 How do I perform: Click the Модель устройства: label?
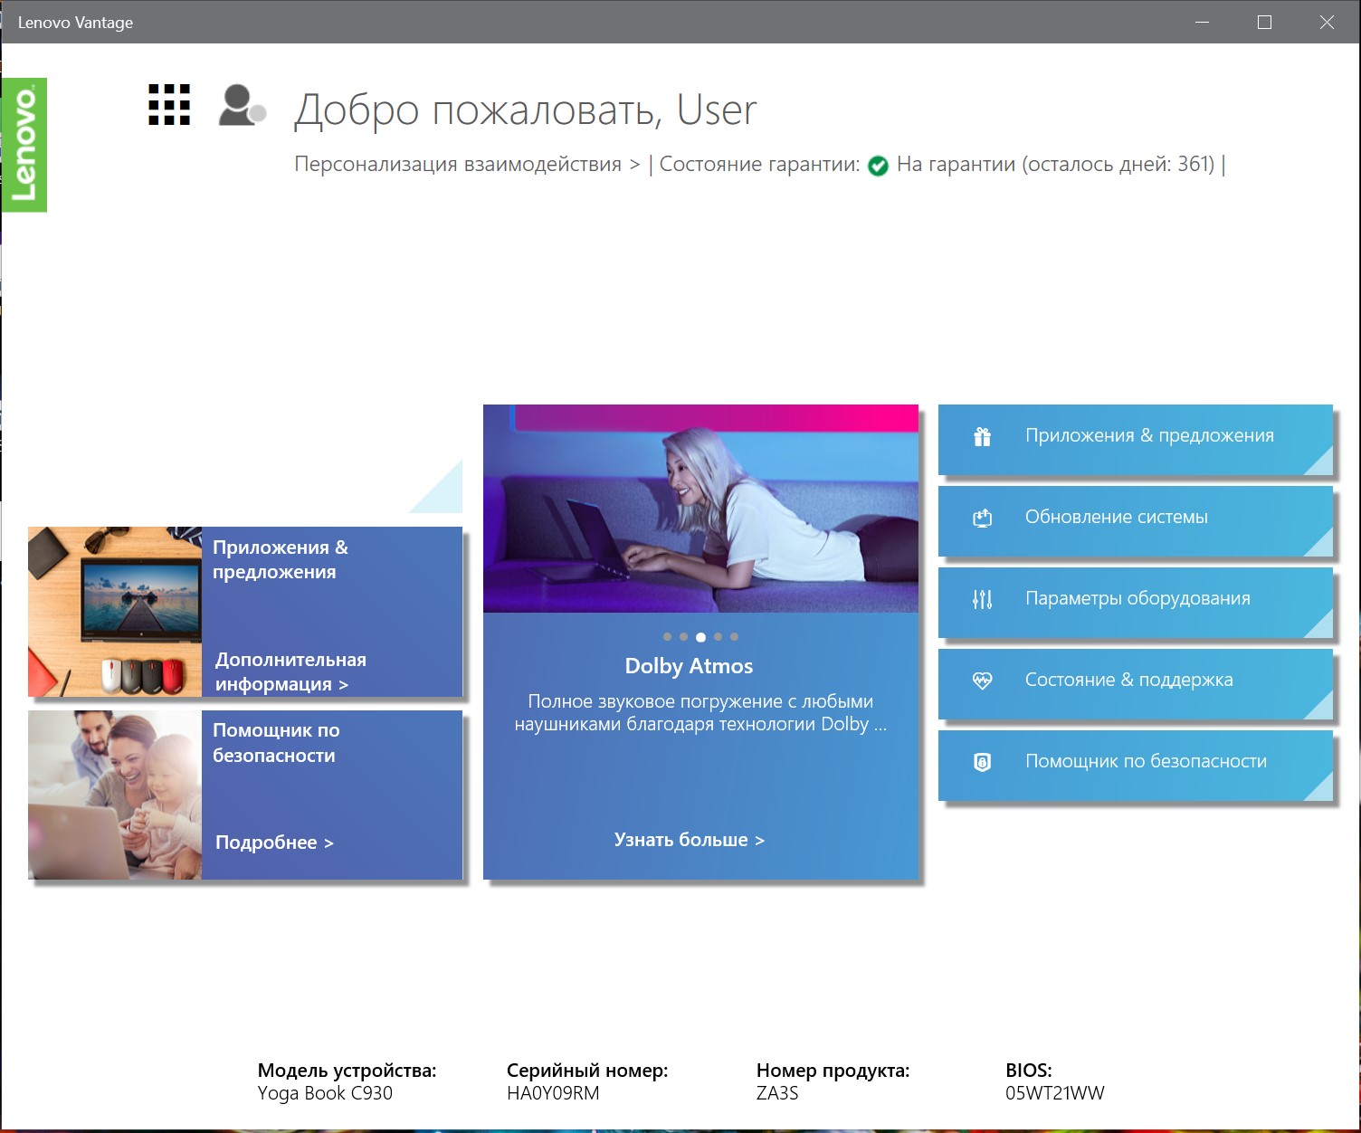[x=347, y=1071]
